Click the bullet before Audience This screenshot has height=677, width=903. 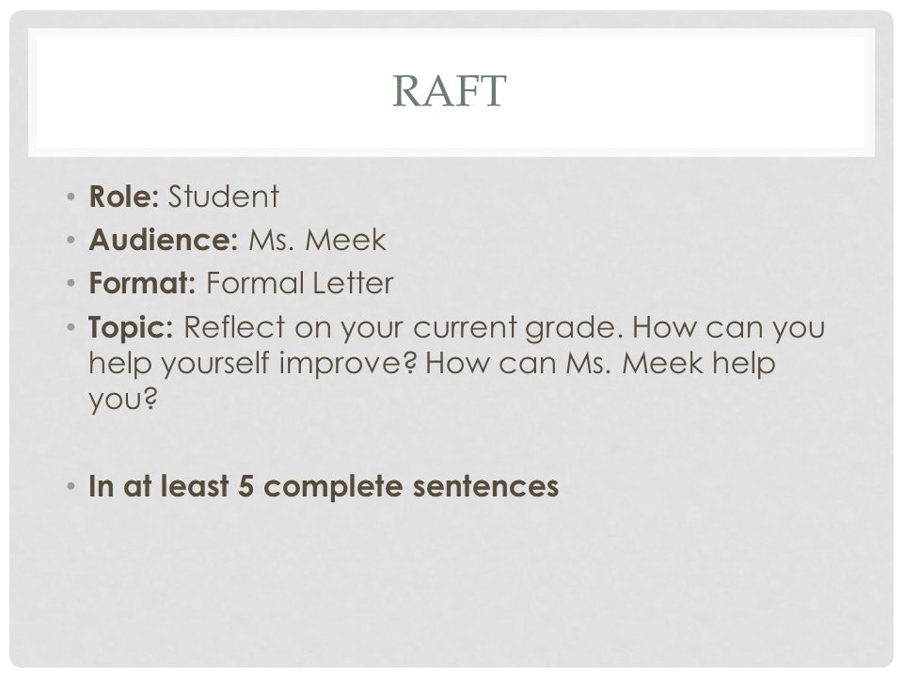pos(71,240)
